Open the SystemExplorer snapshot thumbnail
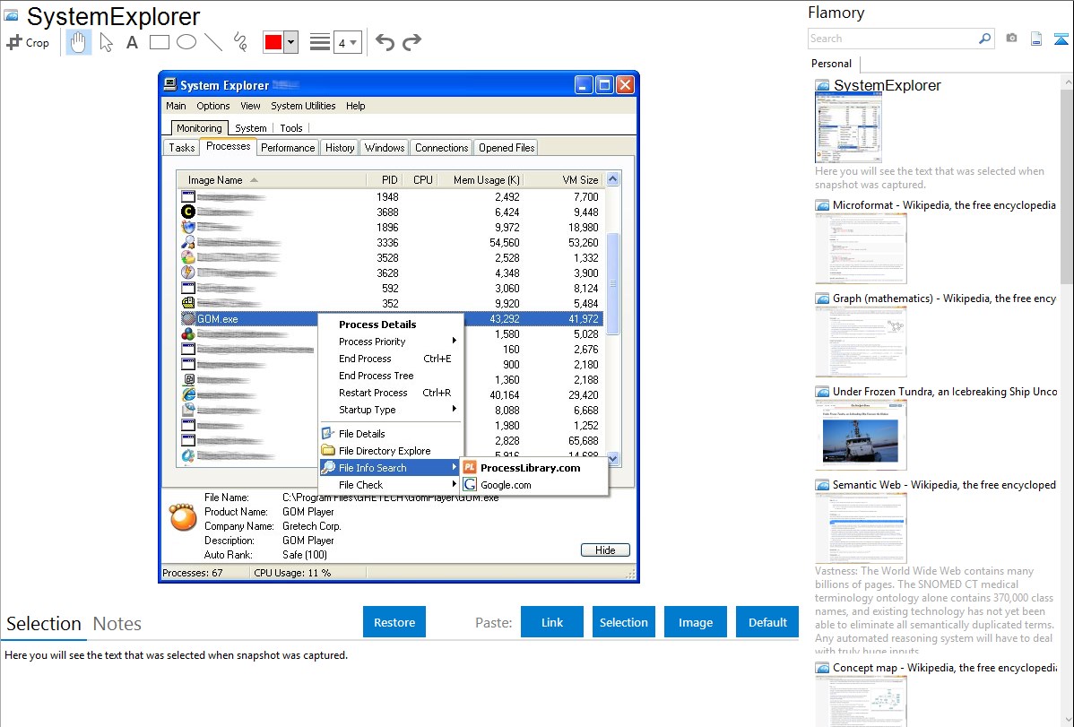Image resolution: width=1074 pixels, height=727 pixels. 848,128
